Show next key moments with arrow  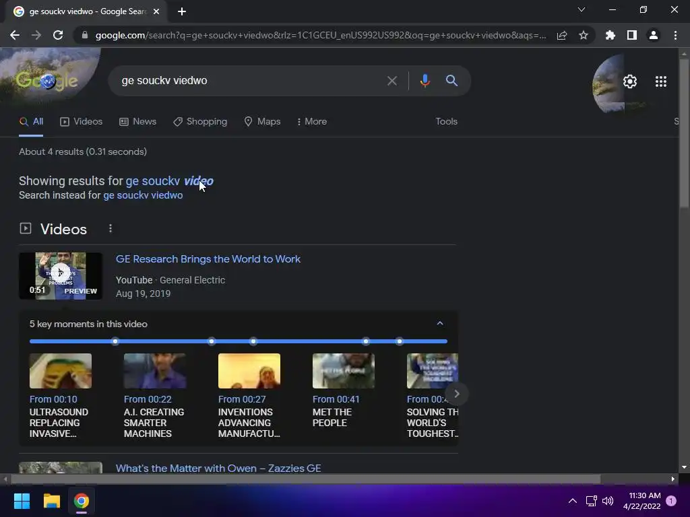point(456,394)
